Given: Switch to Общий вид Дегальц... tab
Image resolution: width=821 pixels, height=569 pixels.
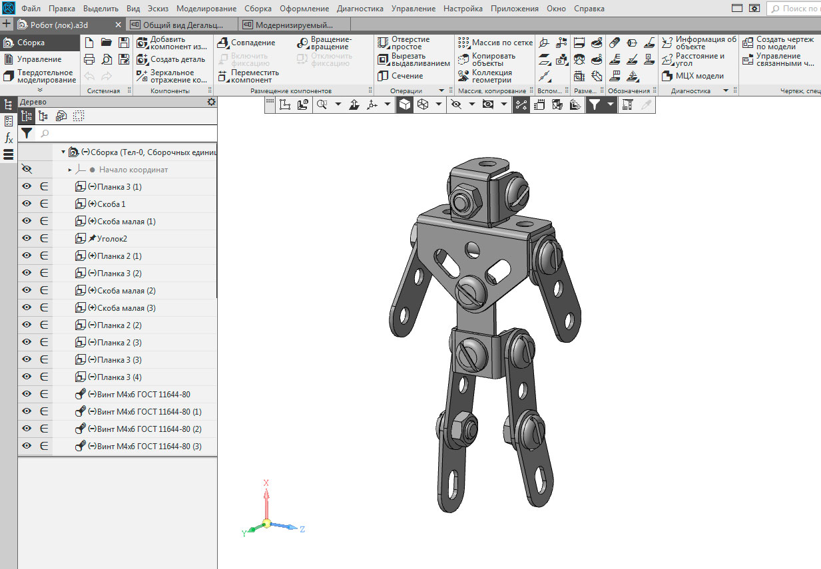Looking at the screenshot, I should [181, 25].
